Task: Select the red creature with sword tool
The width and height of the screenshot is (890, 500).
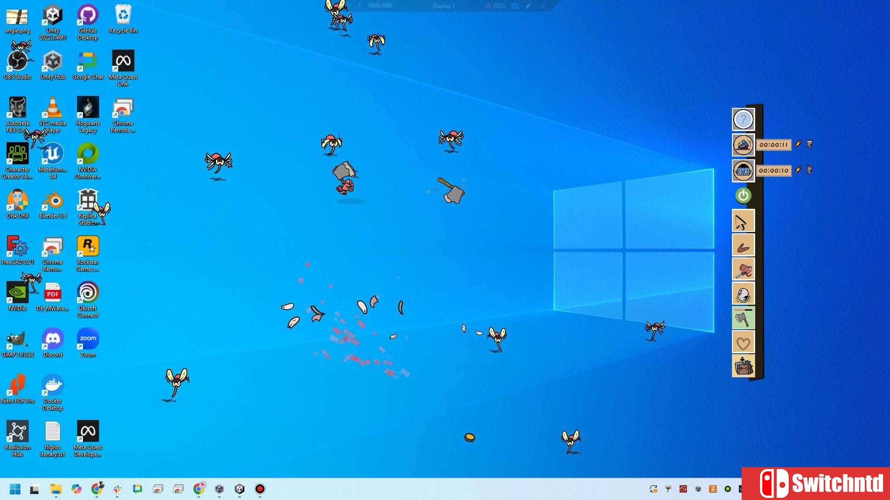Action: point(743,270)
